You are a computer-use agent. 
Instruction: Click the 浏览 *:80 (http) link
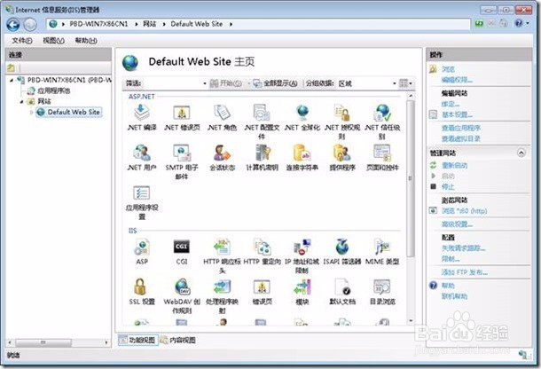464,210
